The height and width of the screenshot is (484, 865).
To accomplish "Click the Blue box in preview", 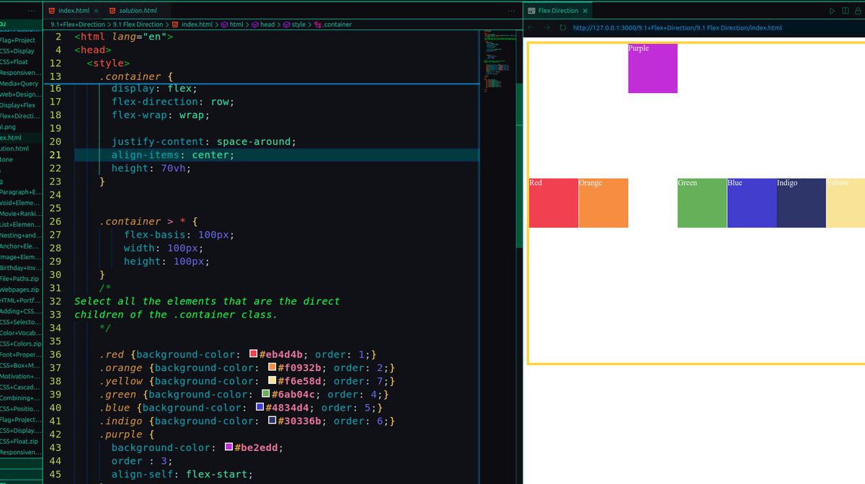I will tap(752, 203).
